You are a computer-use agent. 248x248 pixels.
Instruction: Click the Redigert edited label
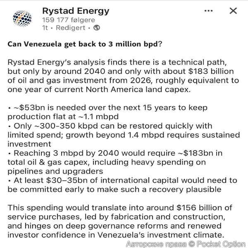[x=70, y=28]
